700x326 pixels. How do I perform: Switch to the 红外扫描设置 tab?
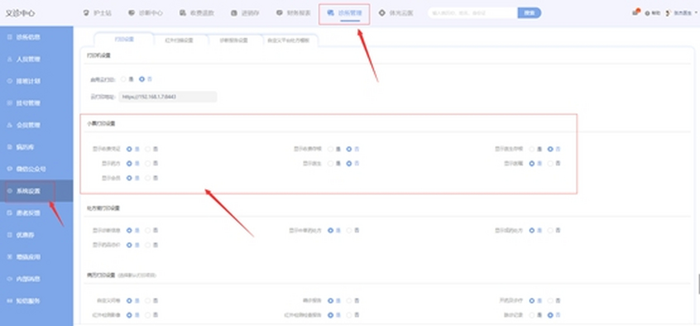tap(178, 40)
